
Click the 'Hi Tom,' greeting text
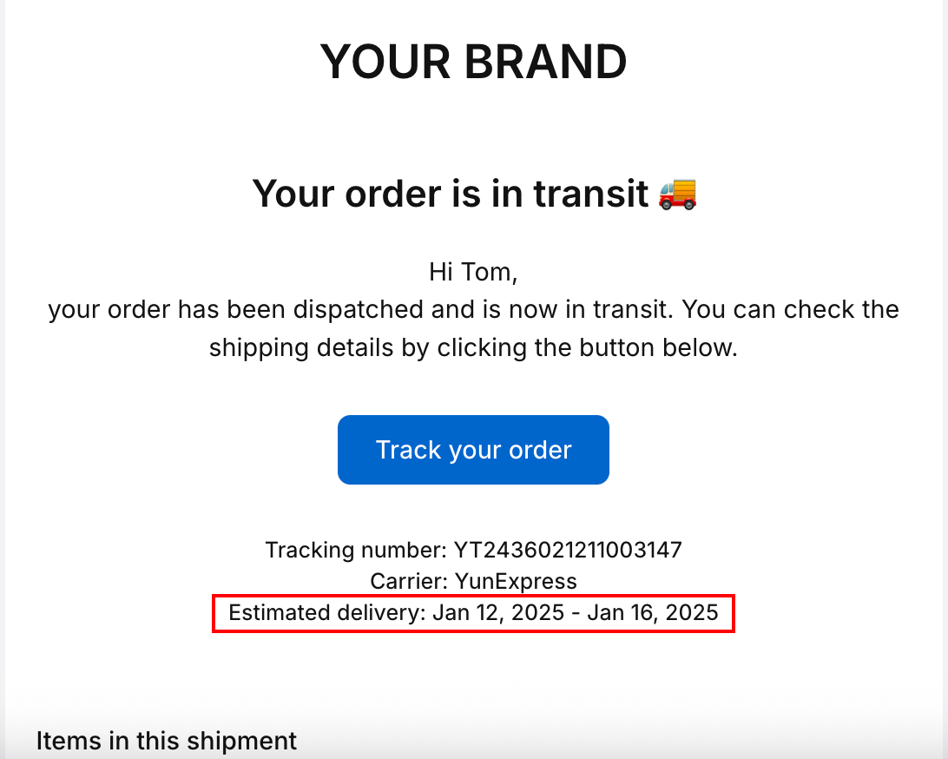[x=473, y=272]
